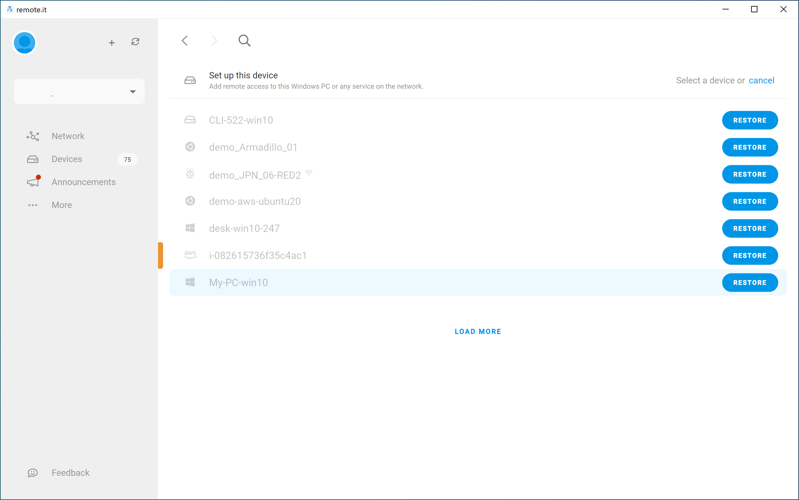Image resolution: width=799 pixels, height=500 pixels.
Task: Click the Windows icon beside desk-win10-247
Action: pos(190,228)
